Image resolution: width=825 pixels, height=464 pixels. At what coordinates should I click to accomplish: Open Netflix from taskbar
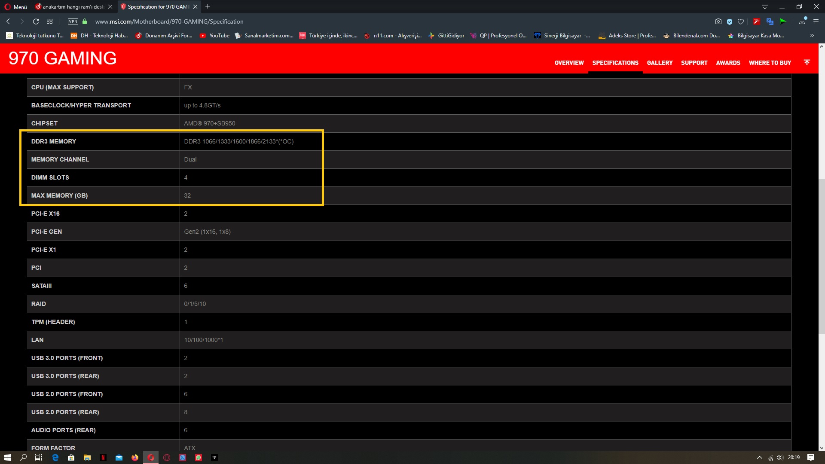[103, 458]
